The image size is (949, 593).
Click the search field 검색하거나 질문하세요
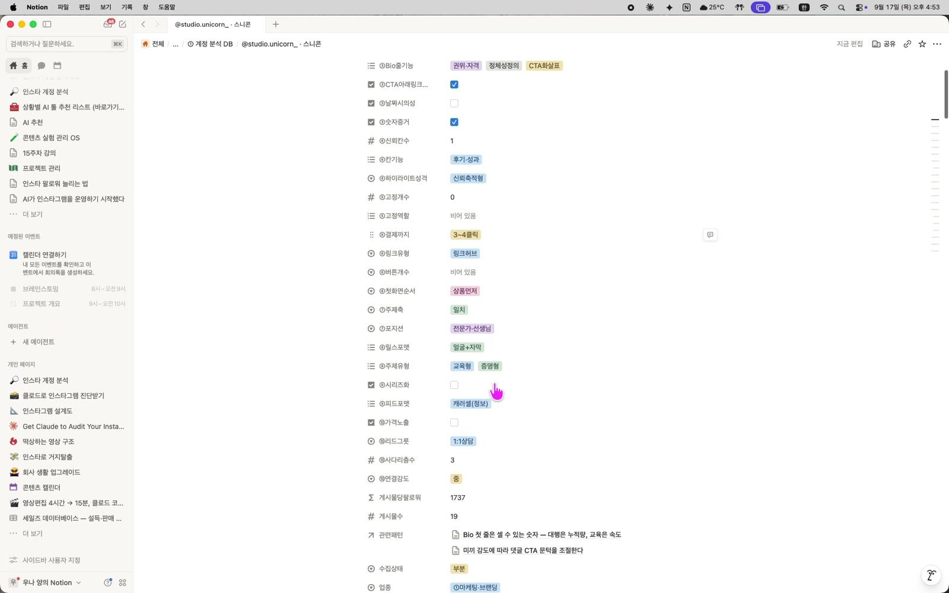(66, 44)
